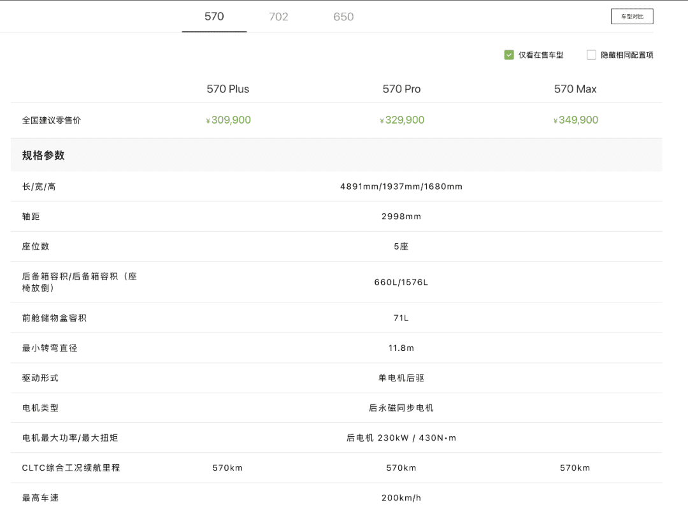Click the 最小转弯直径 row label
688x512 pixels.
pos(50,348)
